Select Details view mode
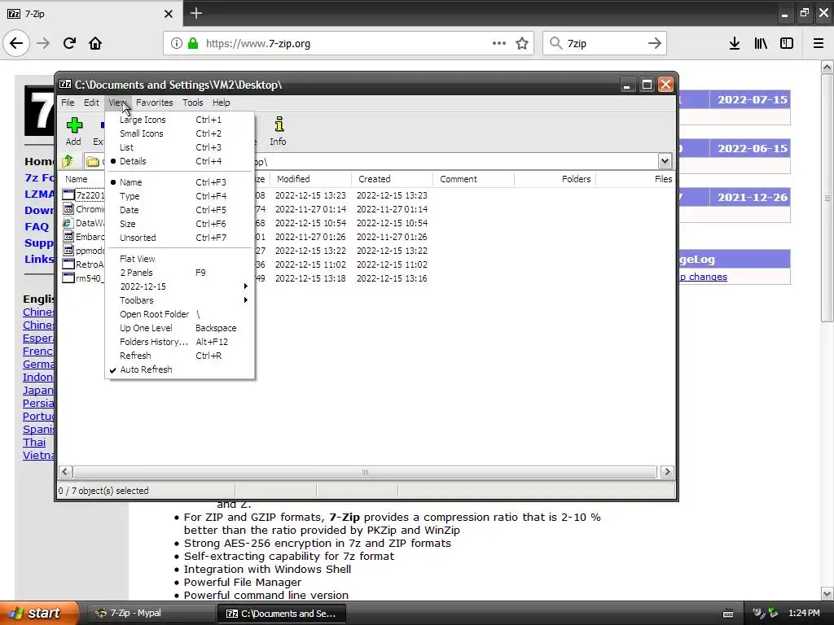 [180, 161]
